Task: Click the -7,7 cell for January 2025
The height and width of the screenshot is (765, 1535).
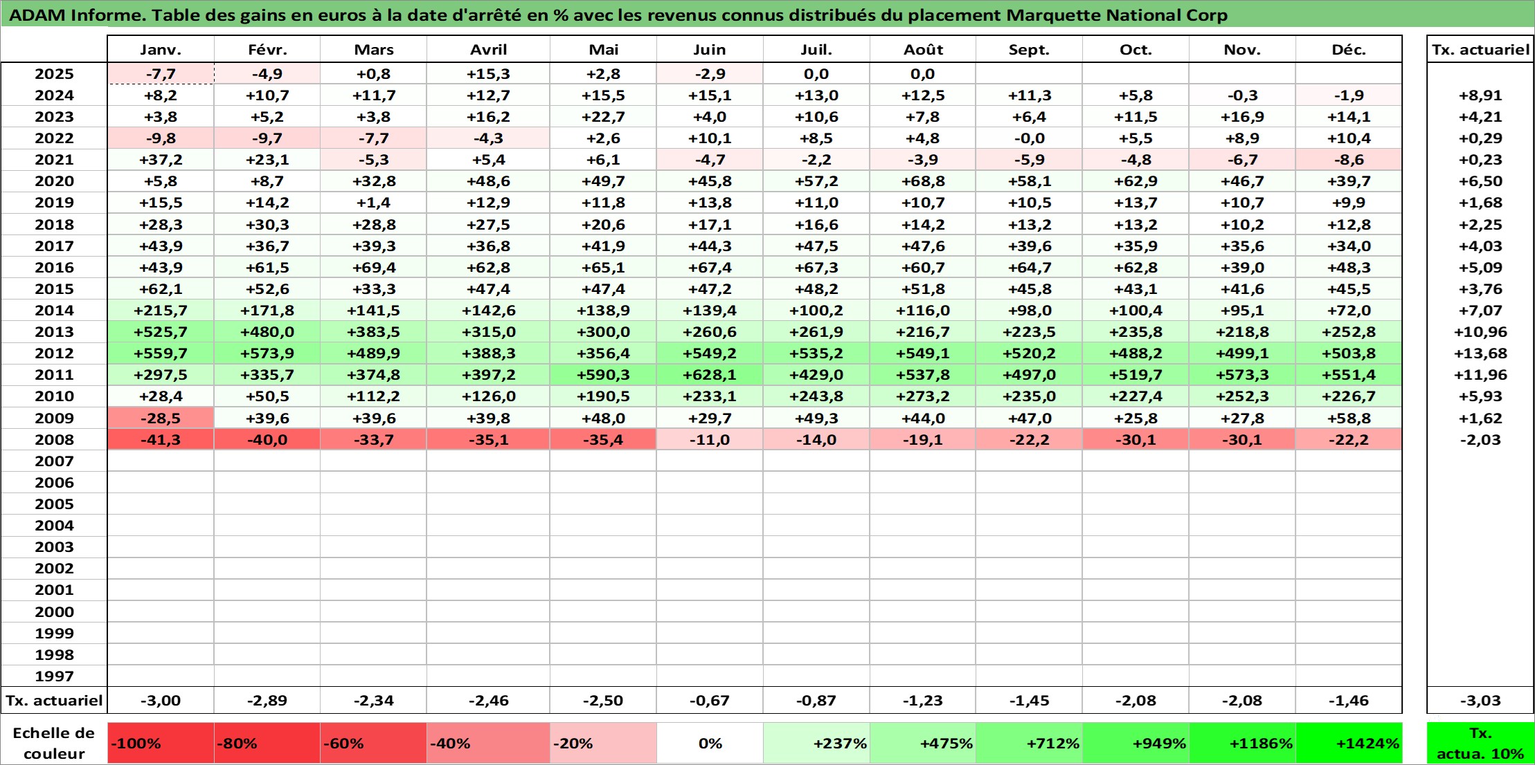Action: click(161, 74)
